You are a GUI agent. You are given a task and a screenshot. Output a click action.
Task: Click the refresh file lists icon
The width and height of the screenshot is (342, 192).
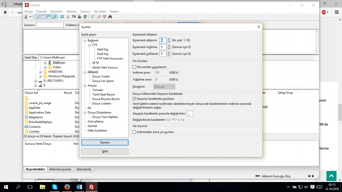pos(62,17)
